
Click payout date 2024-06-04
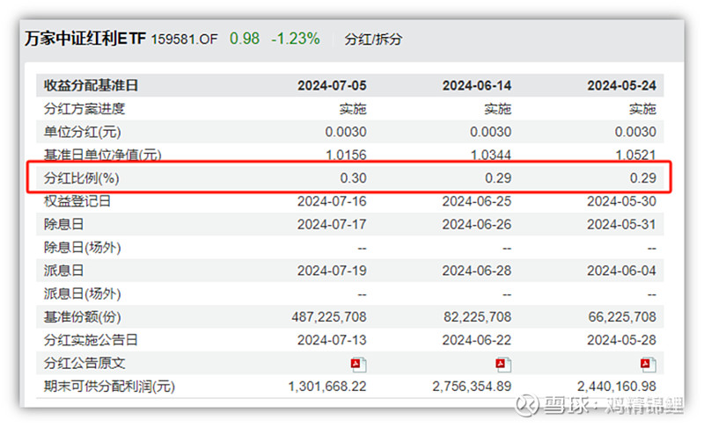(x=622, y=271)
